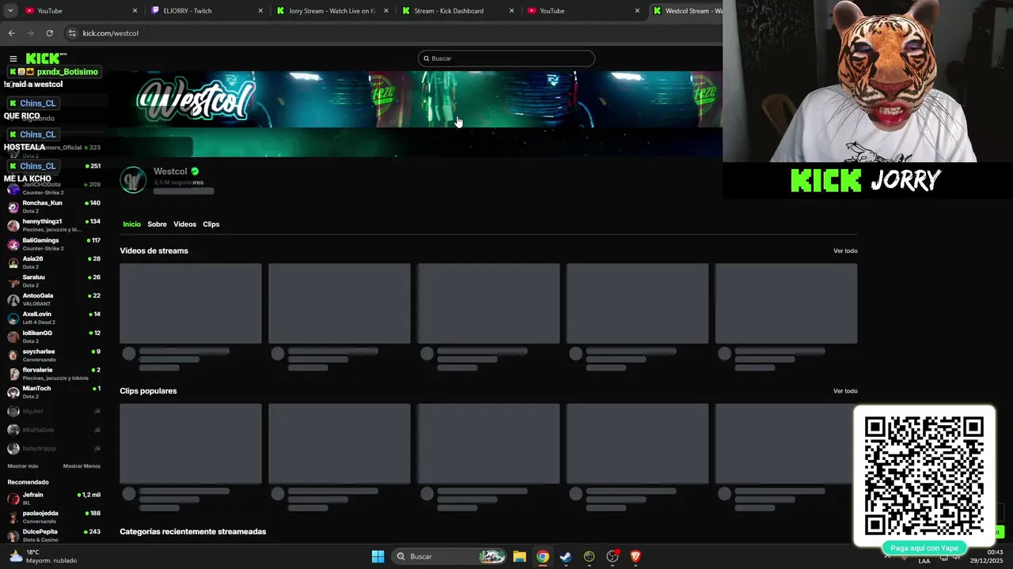Screen dimensions: 1013x569
Task: Open offline channel bigJeri in sidebar
Action: [53, 411]
